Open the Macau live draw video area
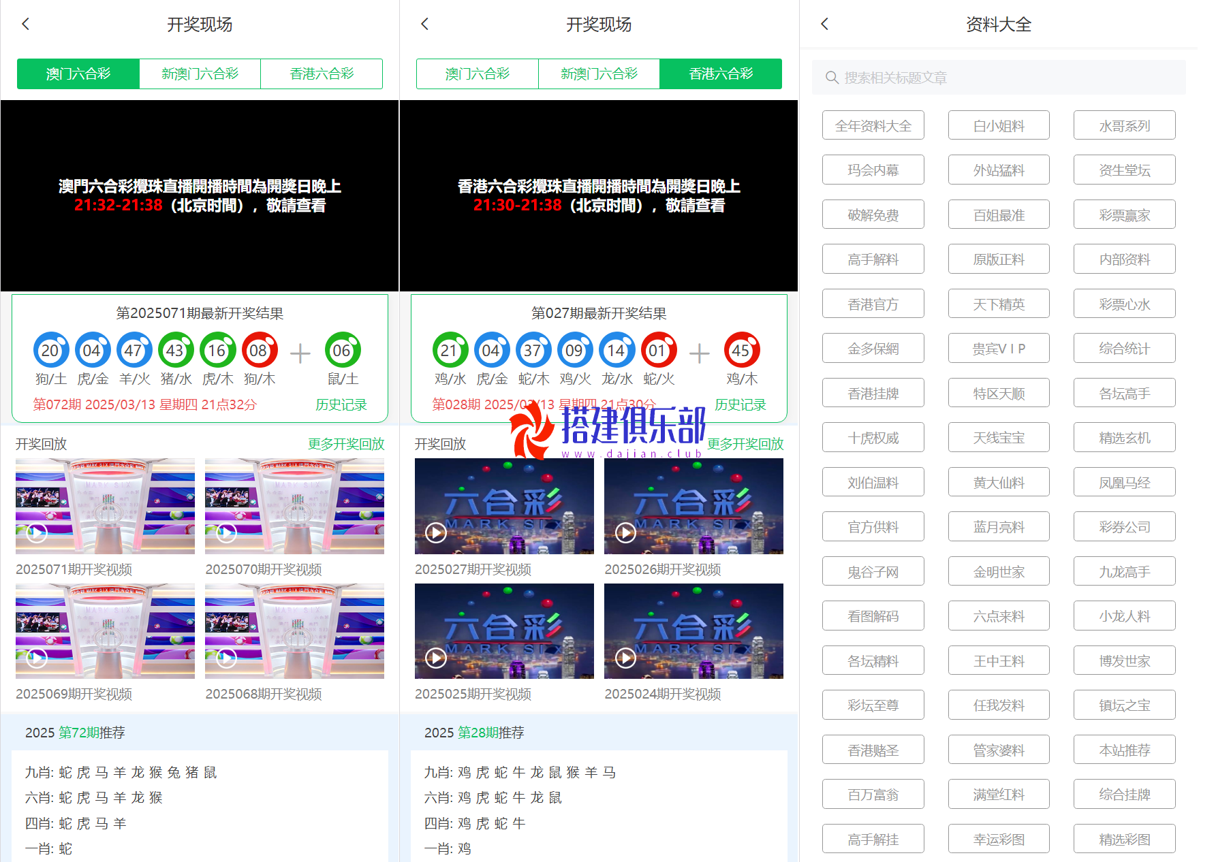The width and height of the screenshot is (1216, 862). click(x=200, y=196)
